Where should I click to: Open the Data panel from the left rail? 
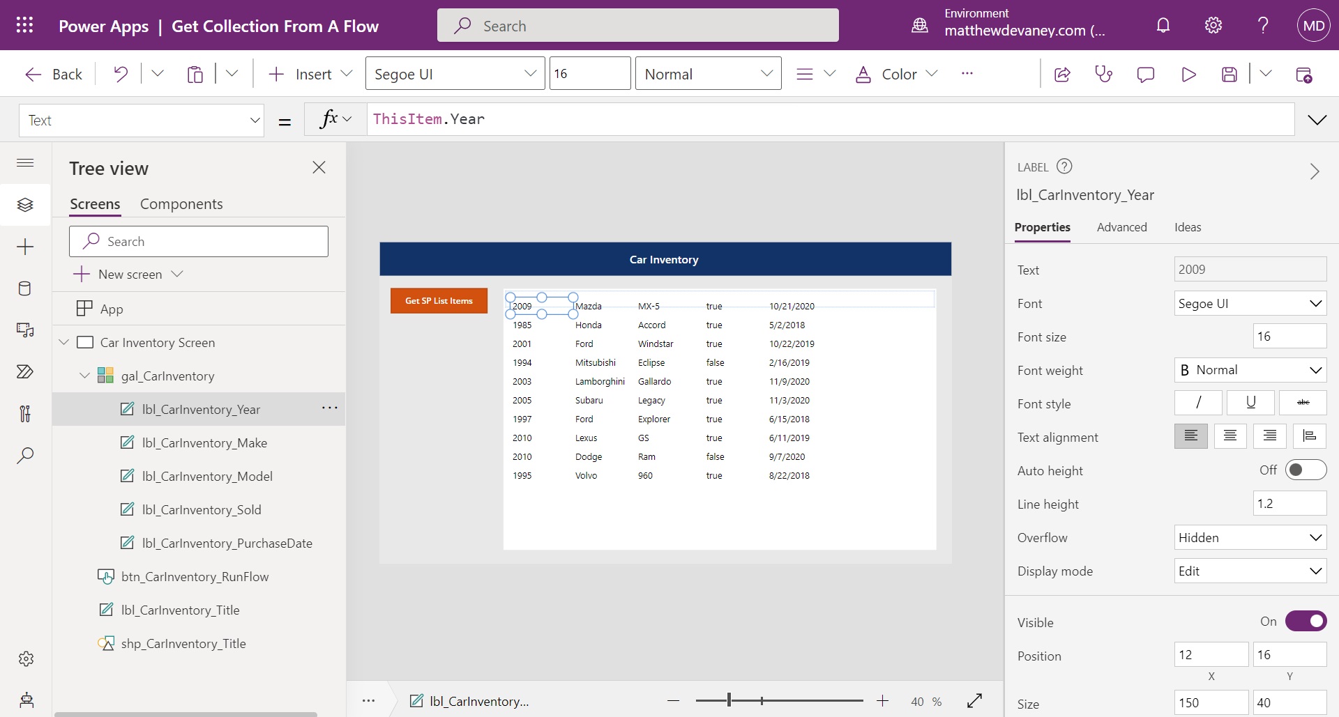25,288
